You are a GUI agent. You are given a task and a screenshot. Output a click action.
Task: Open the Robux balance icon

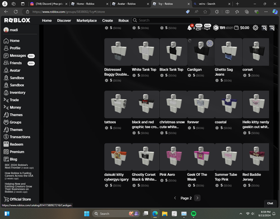[216, 28]
